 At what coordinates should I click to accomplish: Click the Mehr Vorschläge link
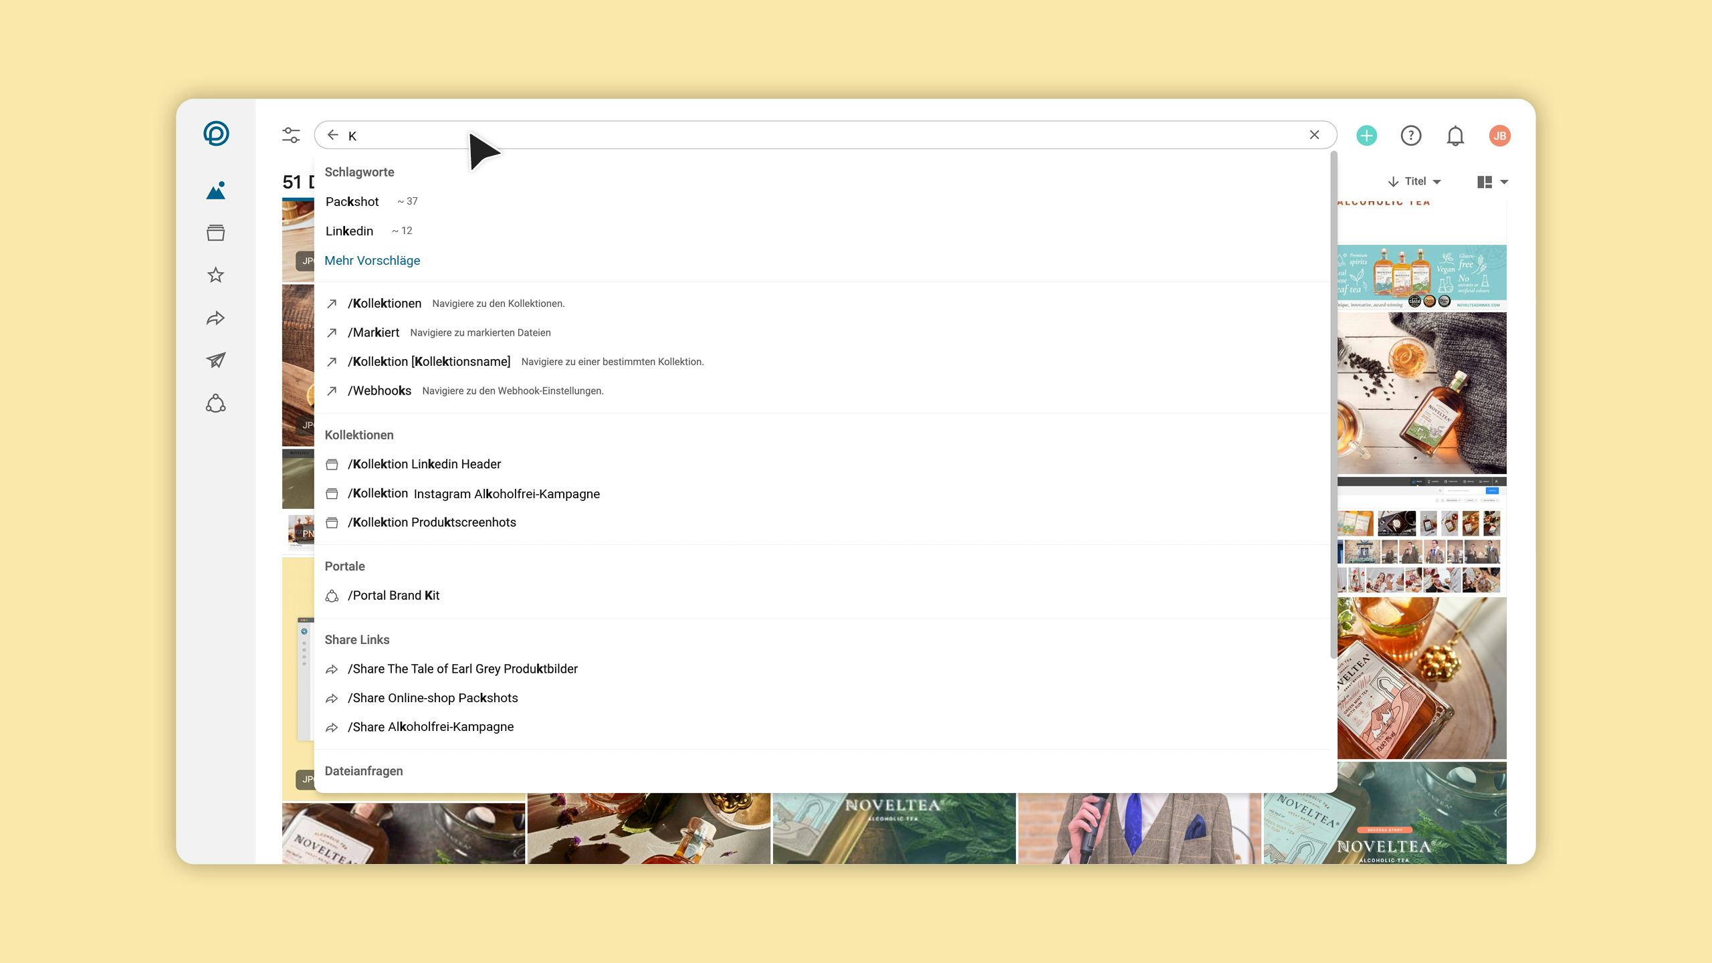point(372,260)
